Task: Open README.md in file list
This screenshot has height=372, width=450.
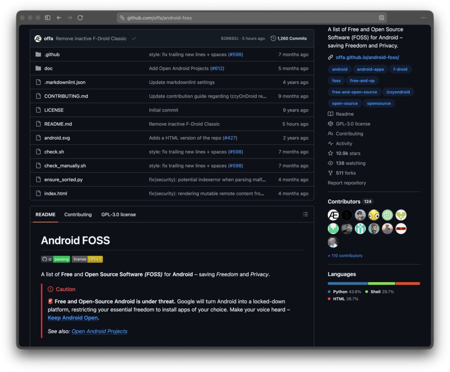Action: 58,124
